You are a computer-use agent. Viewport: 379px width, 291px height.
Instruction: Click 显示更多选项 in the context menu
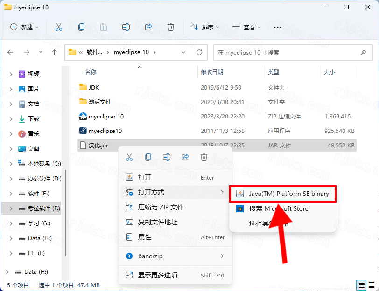click(x=157, y=275)
